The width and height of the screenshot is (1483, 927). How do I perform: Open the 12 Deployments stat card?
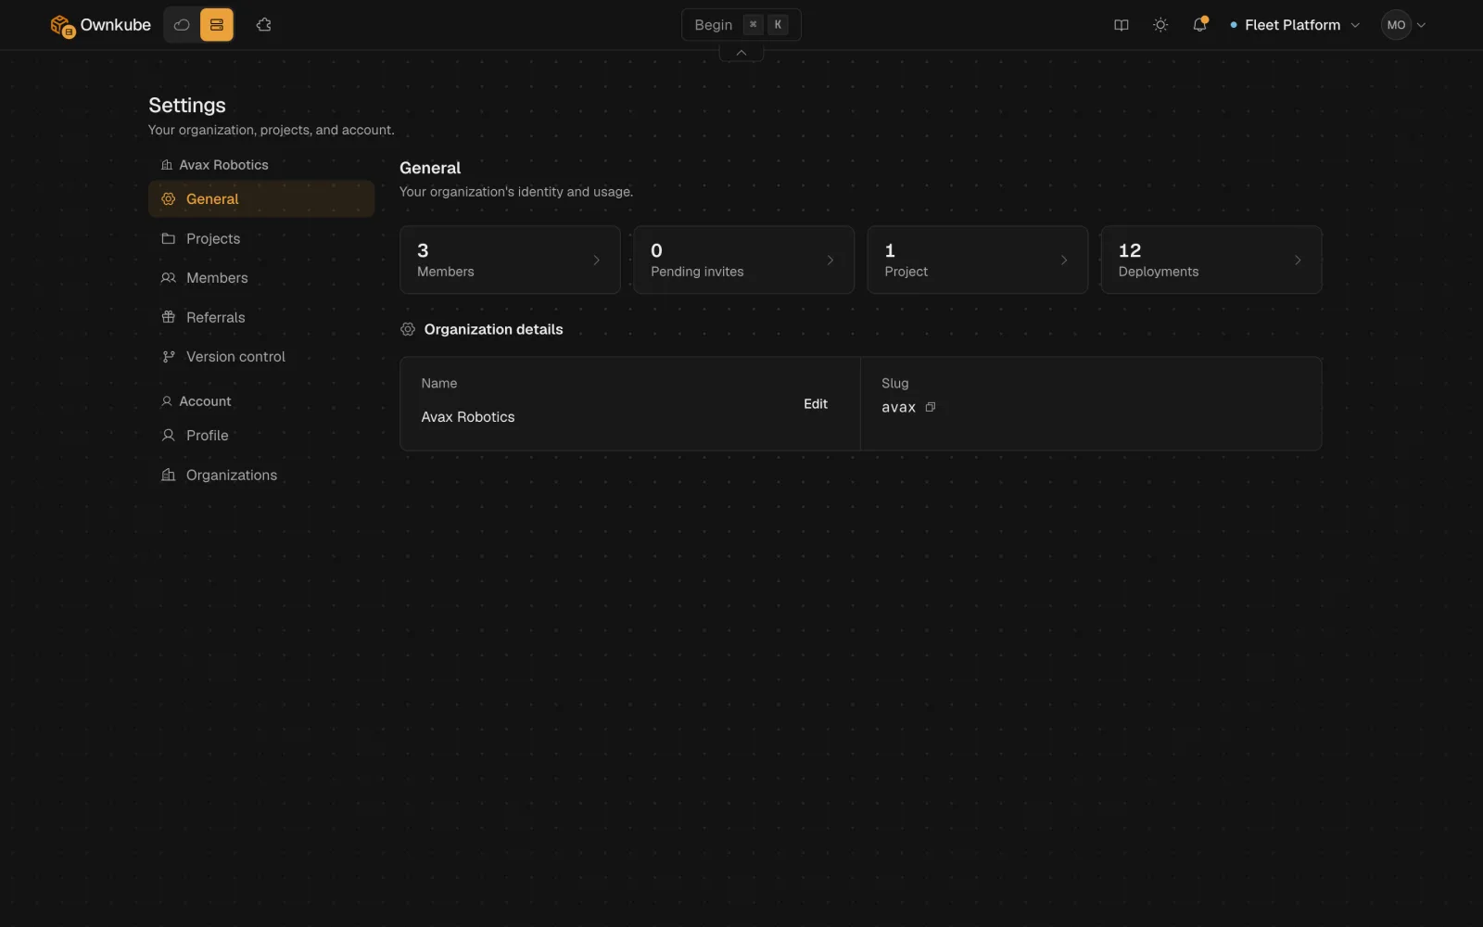[1210, 260]
